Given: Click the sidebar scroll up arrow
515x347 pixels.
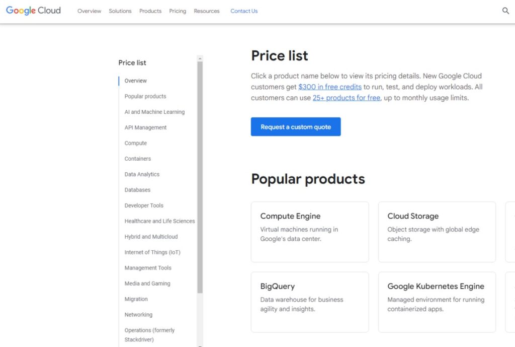Looking at the screenshot, I should [200, 58].
